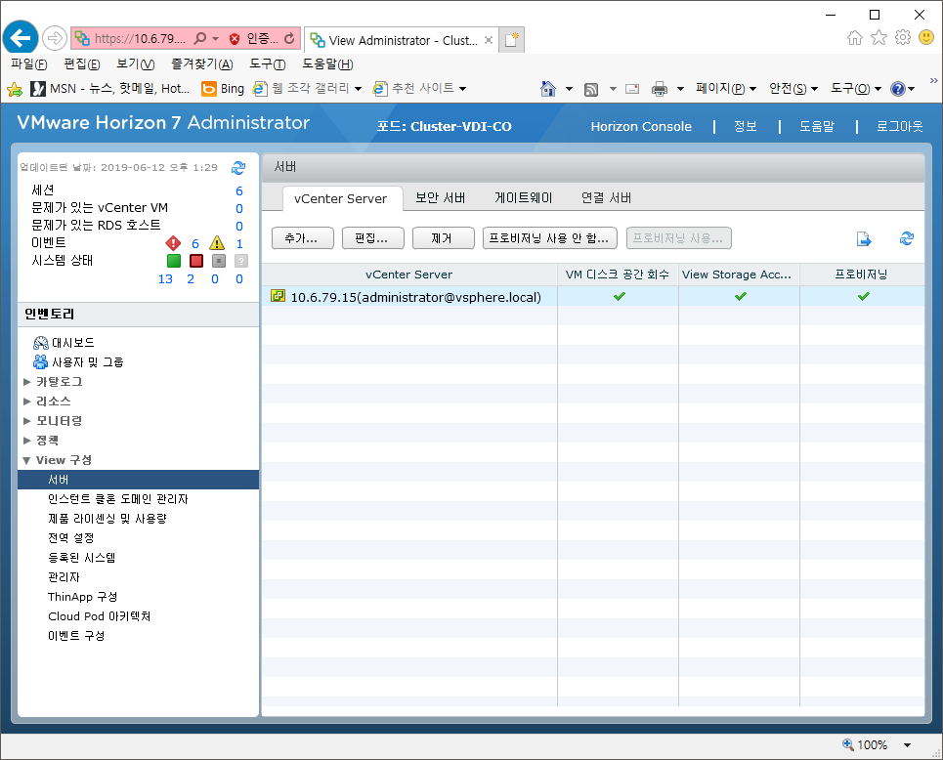Click the RSS feeds icon
This screenshot has height=760, width=943.
click(x=591, y=90)
